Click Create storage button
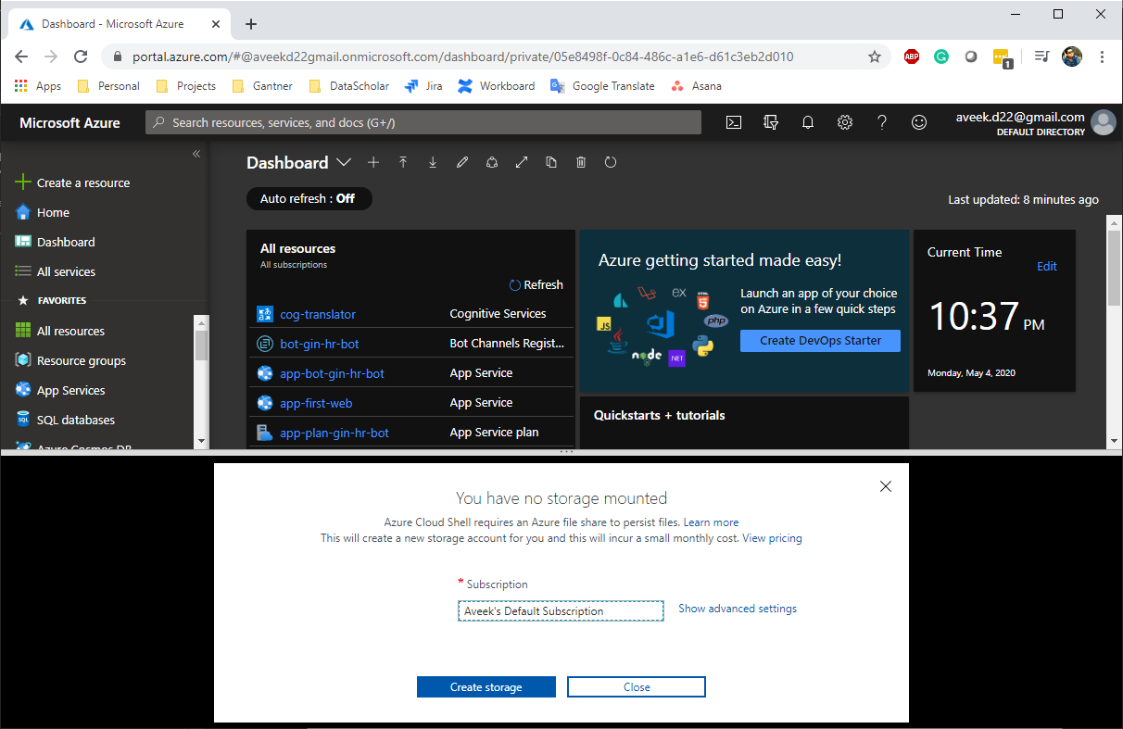This screenshot has height=729, width=1123. 486,687
